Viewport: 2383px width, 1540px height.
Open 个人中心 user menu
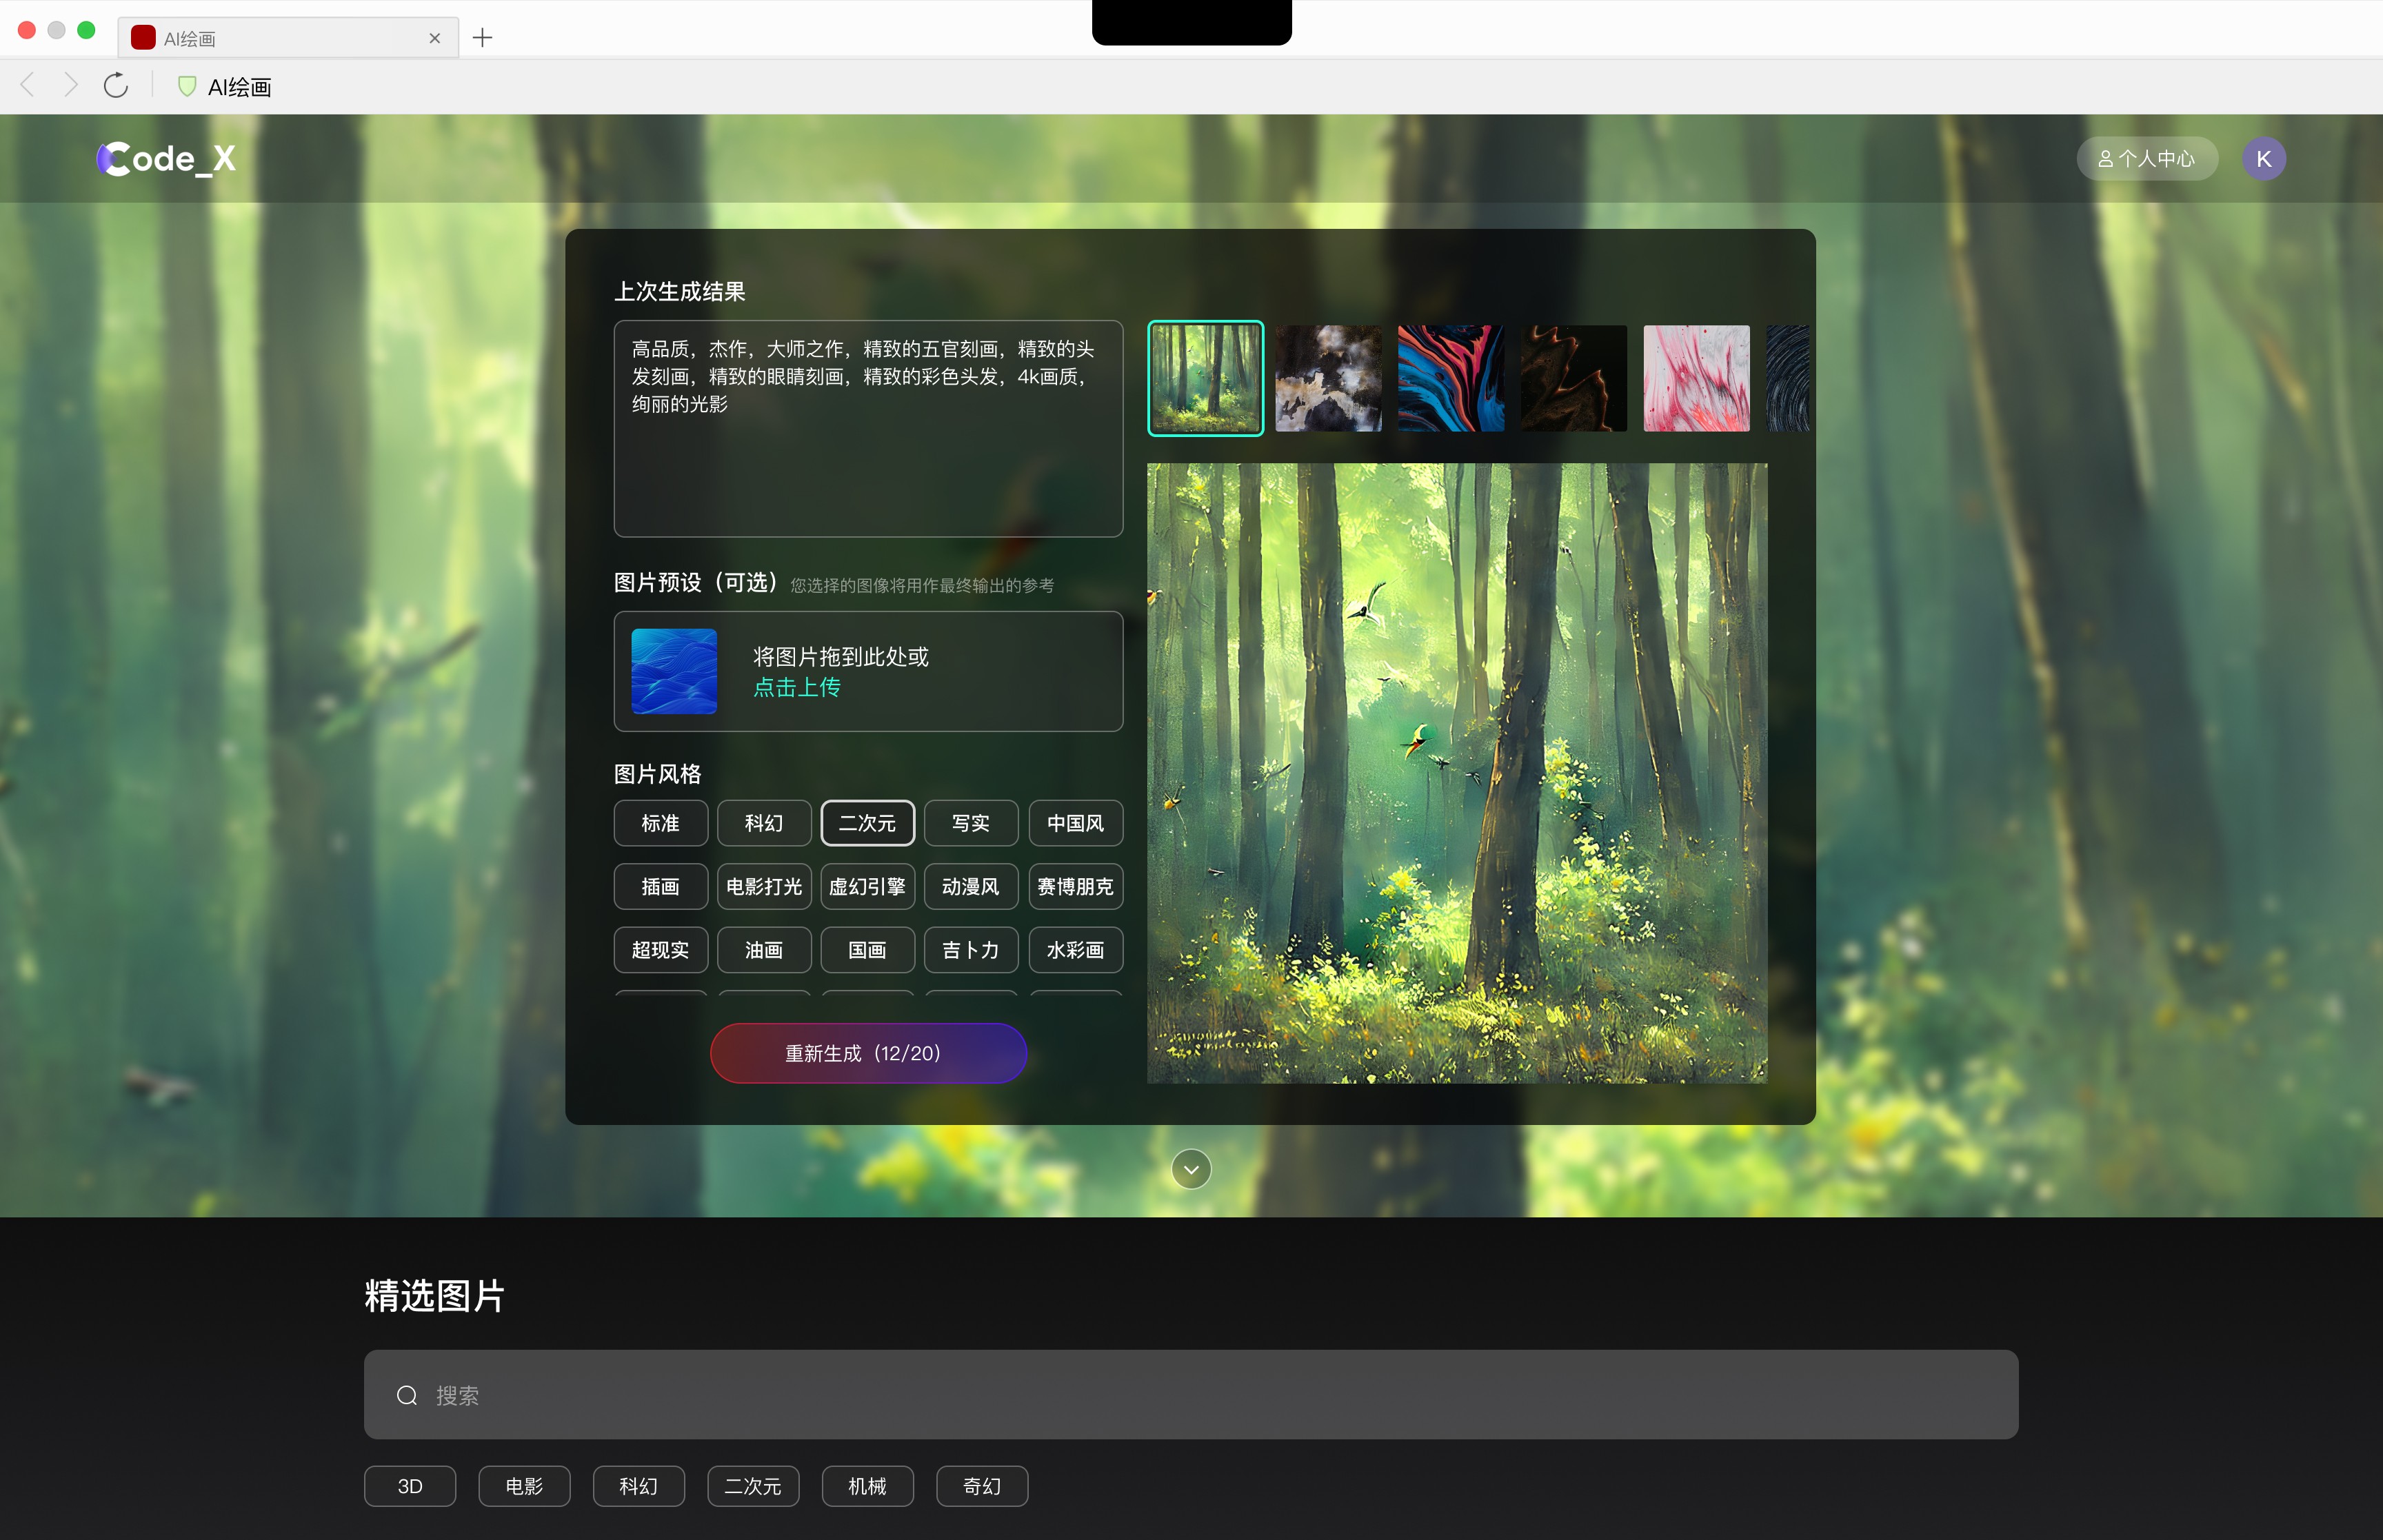[2147, 158]
